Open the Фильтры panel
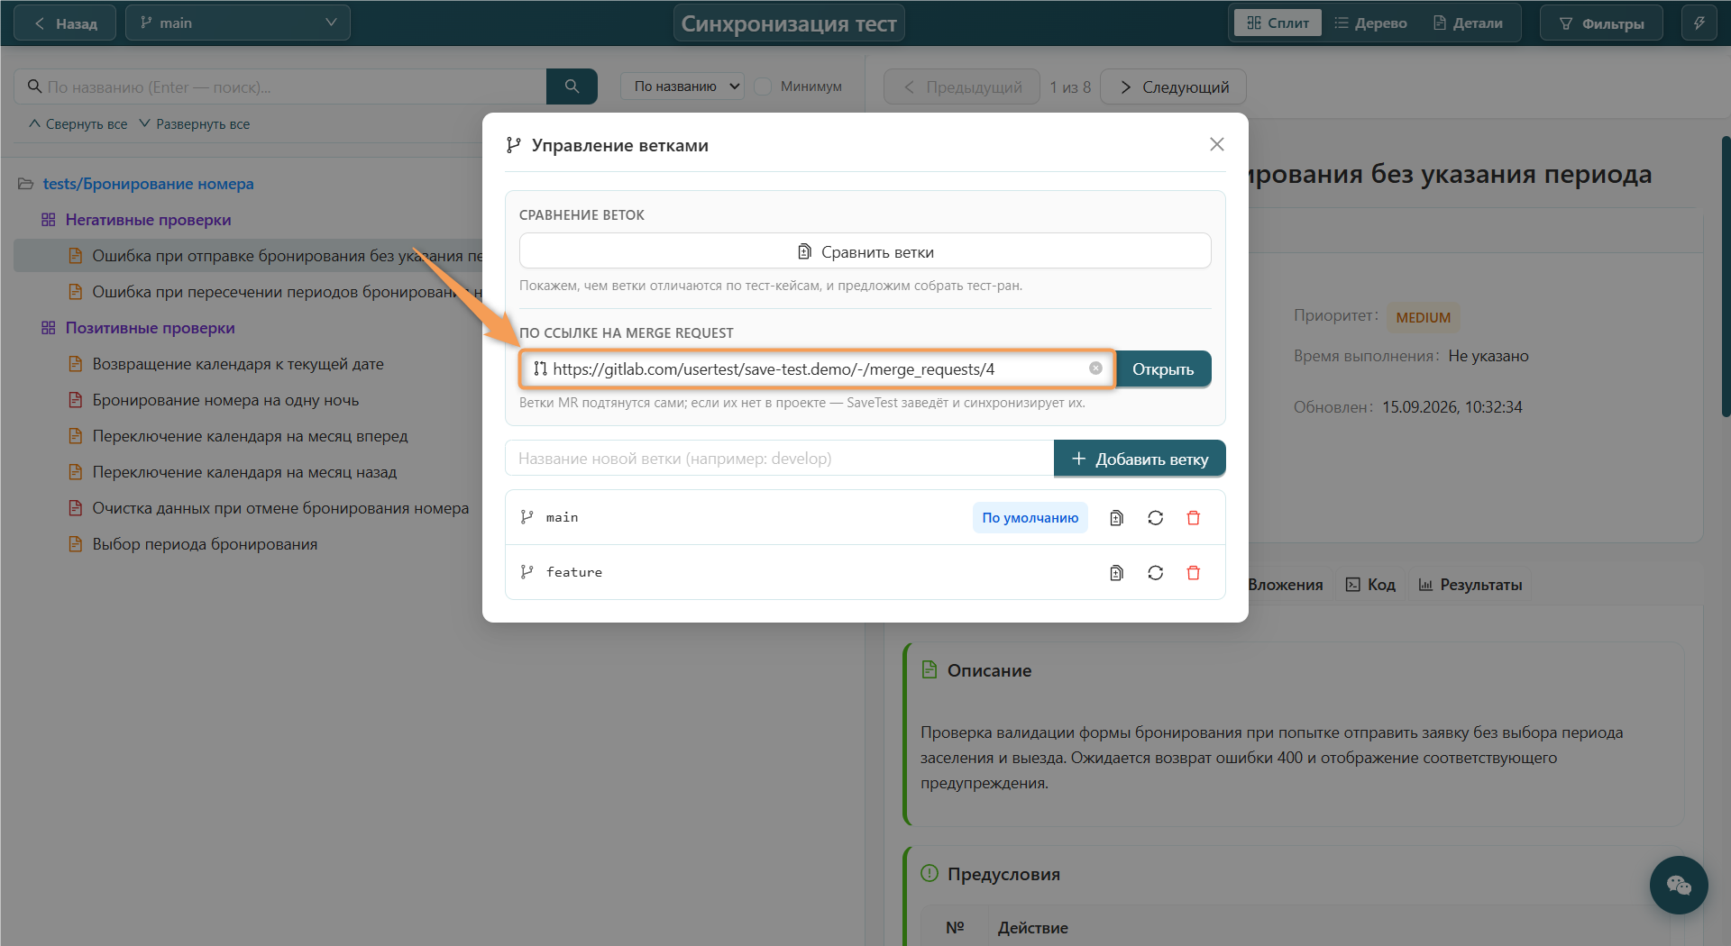The width and height of the screenshot is (1731, 946). pos(1602,23)
